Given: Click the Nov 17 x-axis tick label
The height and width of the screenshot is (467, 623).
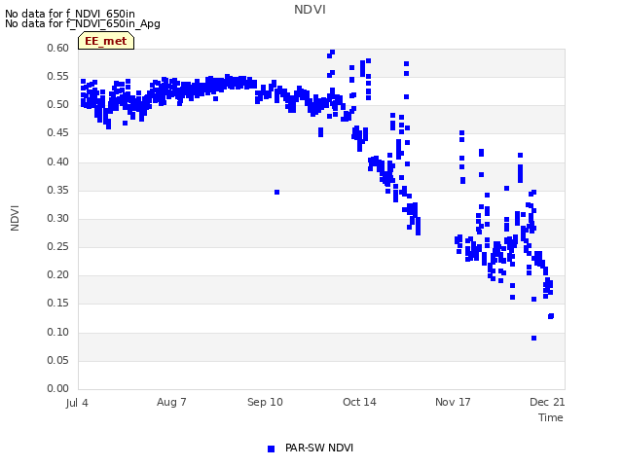Looking at the screenshot, I should 453,402.
